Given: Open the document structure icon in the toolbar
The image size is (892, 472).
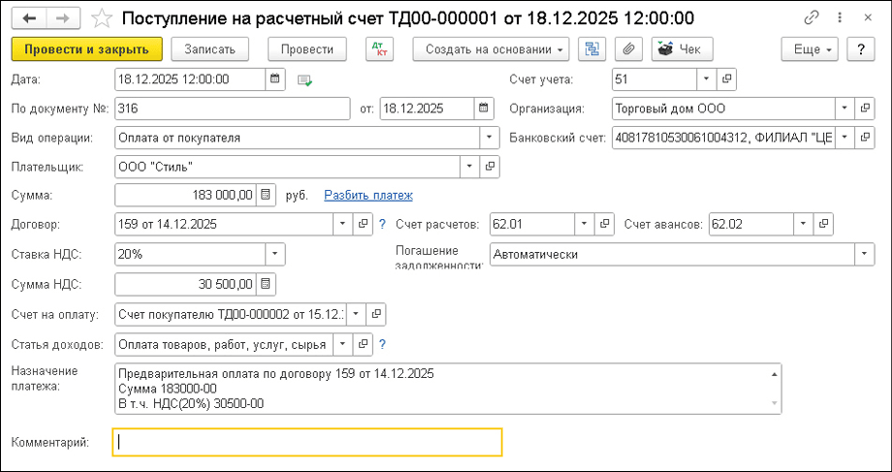Looking at the screenshot, I should coord(589,49).
